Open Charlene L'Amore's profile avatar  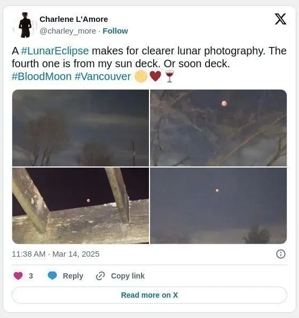coord(25,25)
